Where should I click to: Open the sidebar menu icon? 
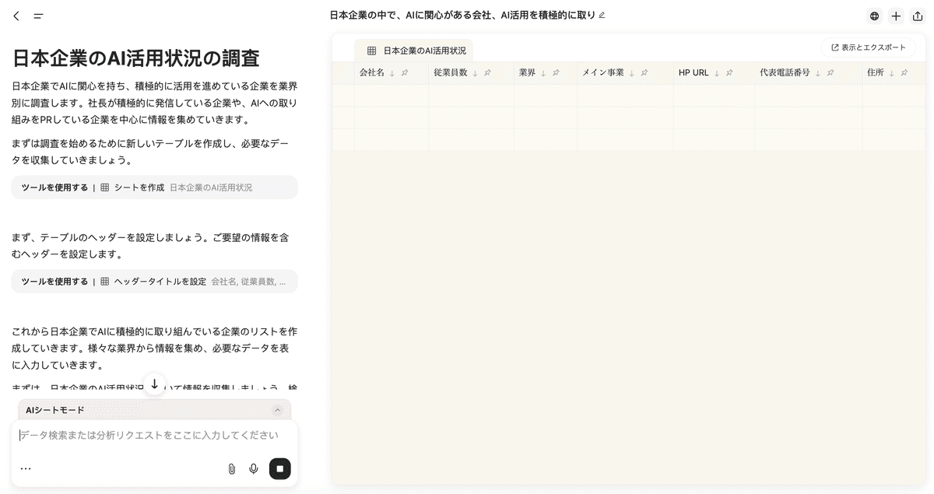click(x=38, y=16)
